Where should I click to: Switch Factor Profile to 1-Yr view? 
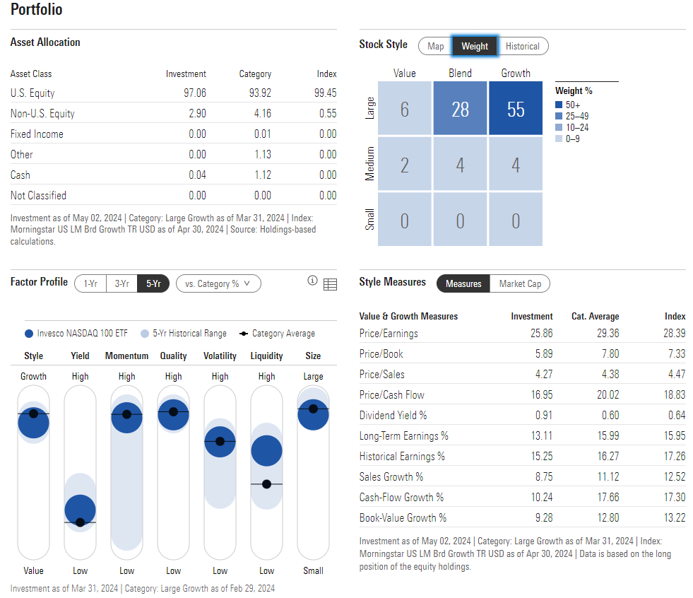(90, 283)
